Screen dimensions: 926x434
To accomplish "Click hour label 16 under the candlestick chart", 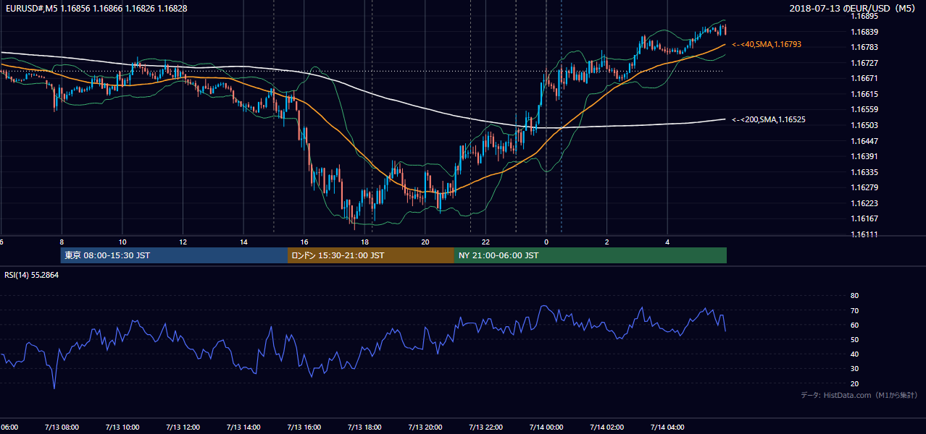I will (x=304, y=242).
